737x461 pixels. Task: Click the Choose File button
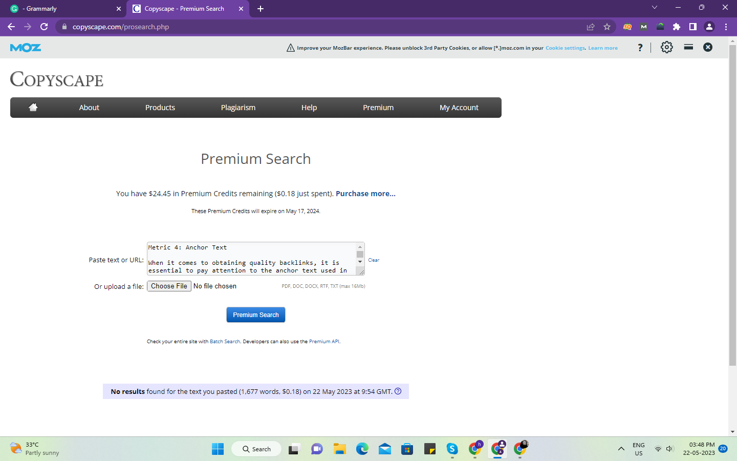coord(169,286)
